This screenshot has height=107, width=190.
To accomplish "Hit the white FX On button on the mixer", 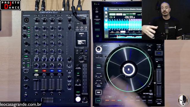I will [78, 99].
